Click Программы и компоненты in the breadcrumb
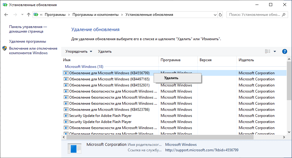Screen dimensions: 292x158 (95, 15)
